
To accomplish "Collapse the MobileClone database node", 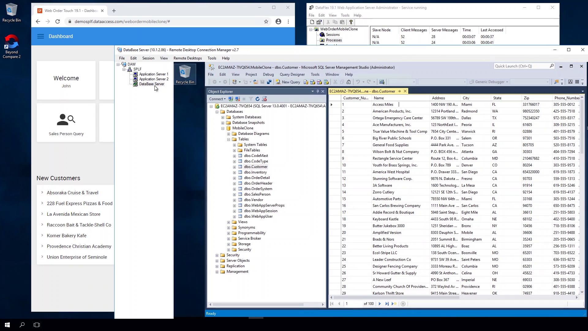I will click(223, 128).
